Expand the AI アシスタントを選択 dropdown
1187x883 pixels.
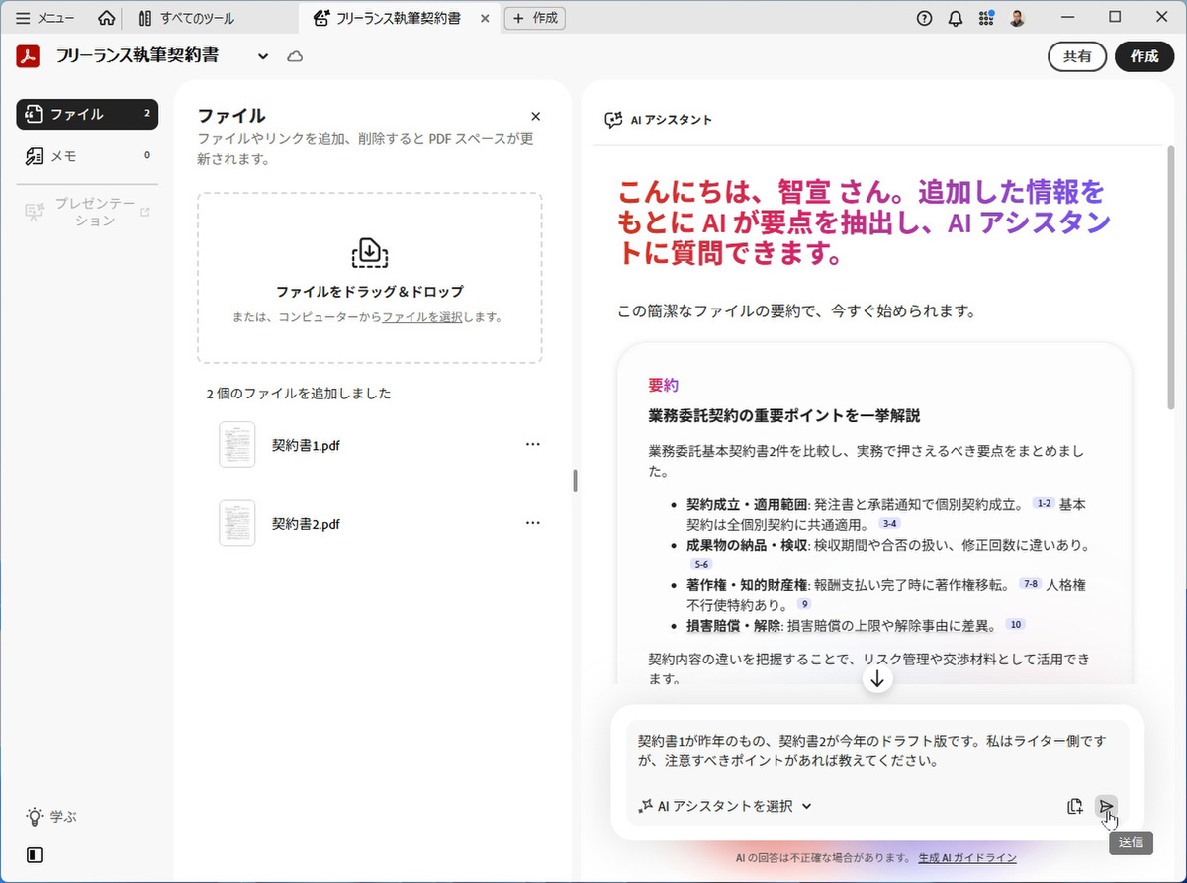pyautogui.click(x=727, y=806)
